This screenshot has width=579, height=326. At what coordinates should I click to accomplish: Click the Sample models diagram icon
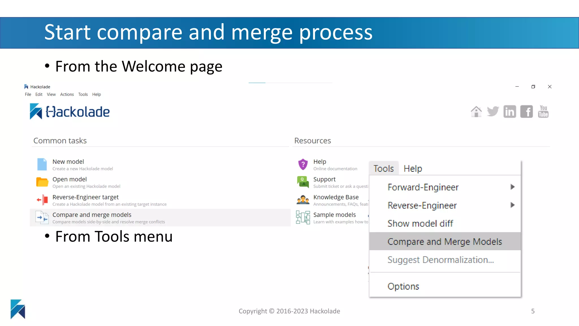(303, 217)
